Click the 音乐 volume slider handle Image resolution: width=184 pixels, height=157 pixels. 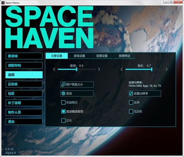[x=152, y=69]
